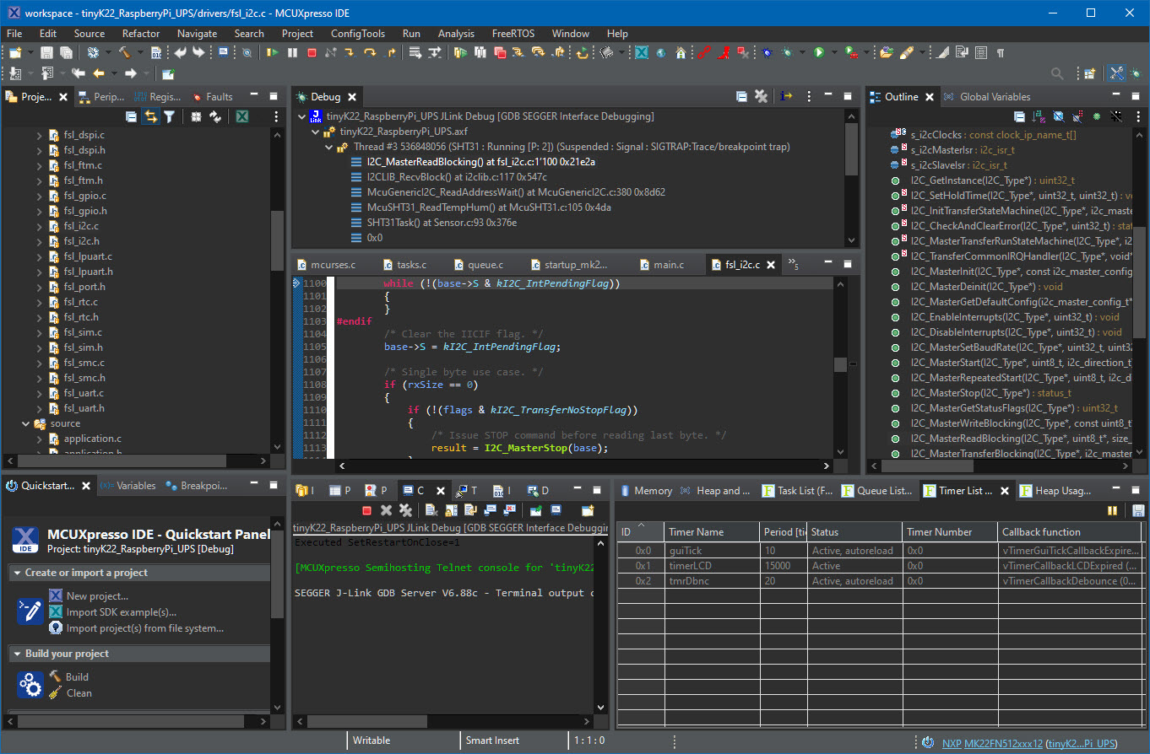Collapse Thread #3 in the Debug view
This screenshot has width=1150, height=754.
(x=329, y=147)
